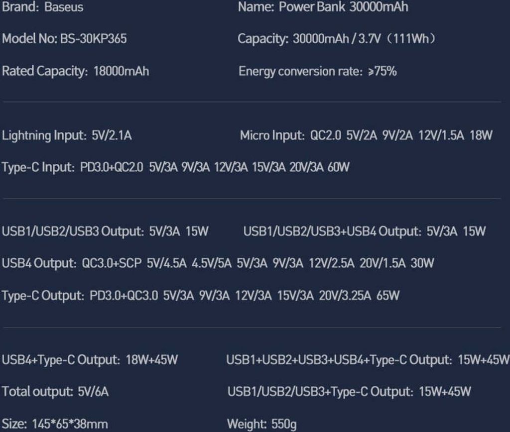510x432 pixels.
Task: Click the Weight 550g text
Action: [x=262, y=424]
